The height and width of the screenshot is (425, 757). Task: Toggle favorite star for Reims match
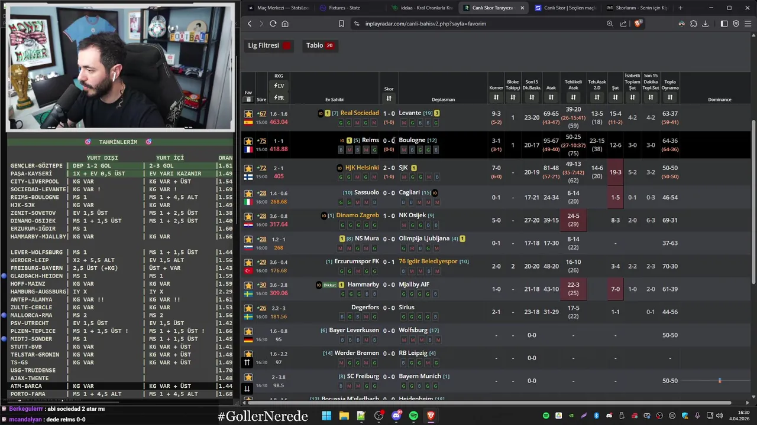(248, 141)
